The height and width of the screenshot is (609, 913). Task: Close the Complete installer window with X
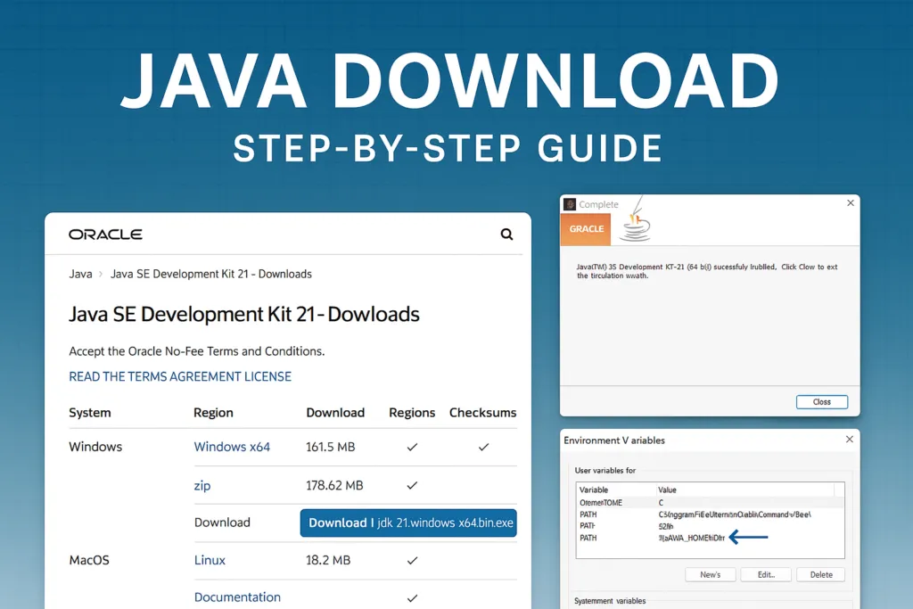851,202
